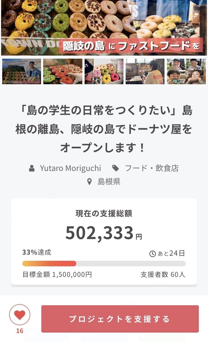Tap the main donut banner image
The width and height of the screenshot is (208, 345).
coord(104,28)
